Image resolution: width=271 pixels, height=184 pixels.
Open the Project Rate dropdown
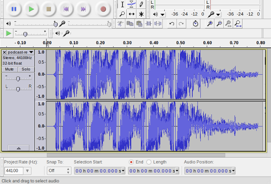click(27, 171)
